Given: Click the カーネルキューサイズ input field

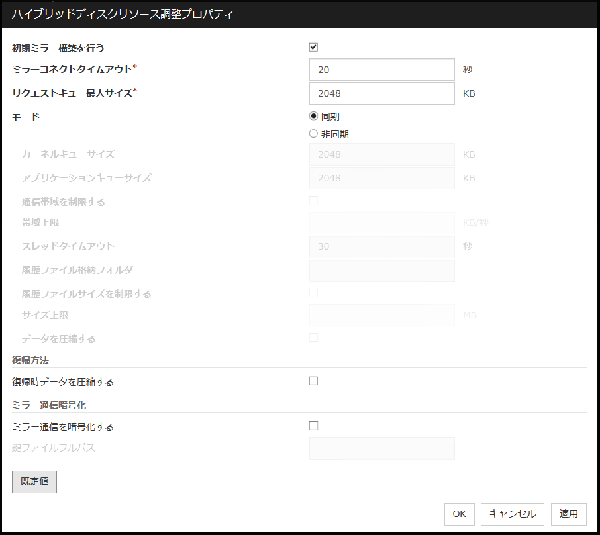Looking at the screenshot, I should 381,154.
